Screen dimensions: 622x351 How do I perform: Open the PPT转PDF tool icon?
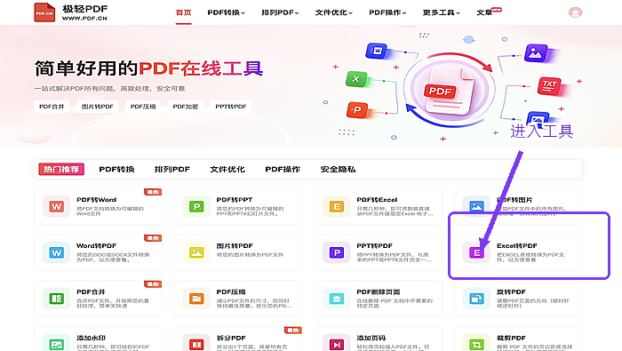click(x=337, y=252)
